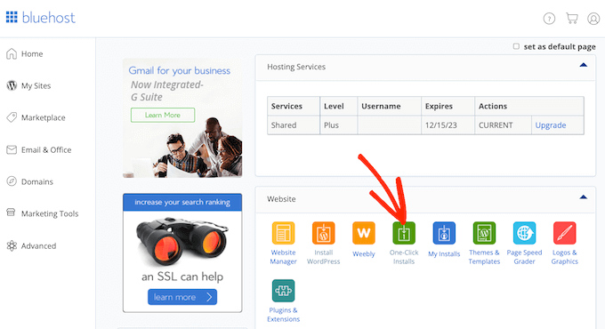Click the bluehost grid logo icon

pos(12,17)
